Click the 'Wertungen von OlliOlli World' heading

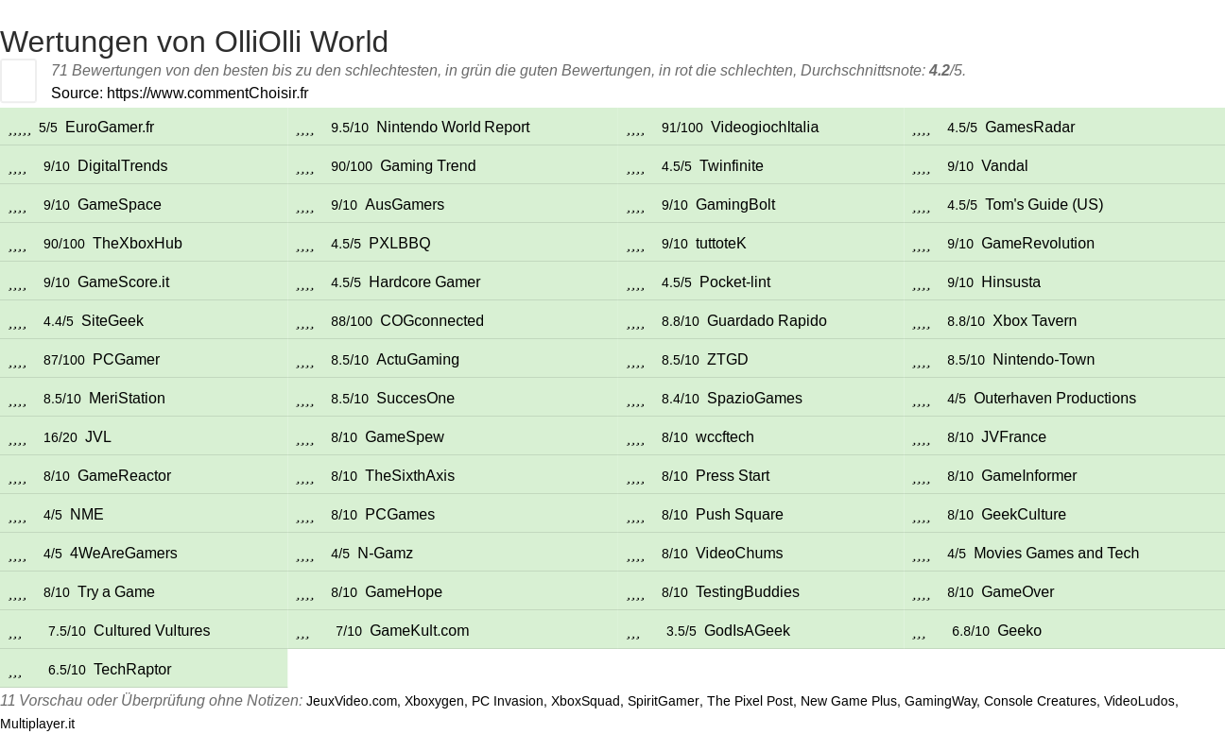tap(194, 42)
